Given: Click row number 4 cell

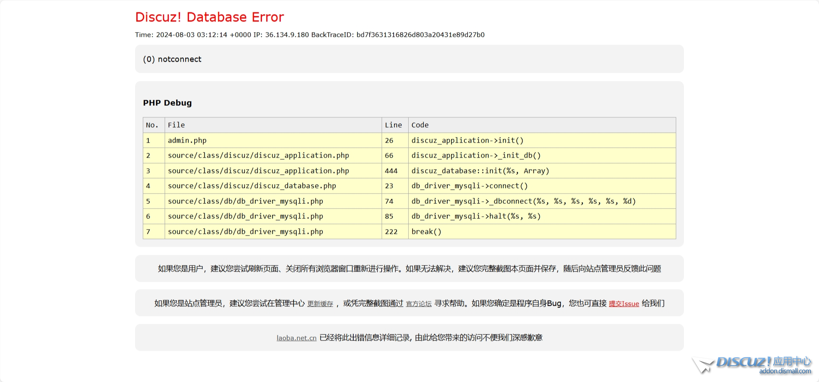Looking at the screenshot, I should [x=154, y=186].
